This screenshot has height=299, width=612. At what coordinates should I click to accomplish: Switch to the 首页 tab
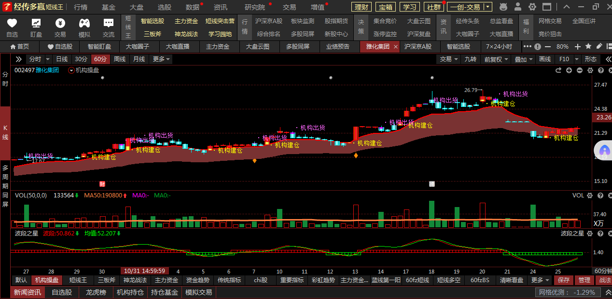[x=20, y=47]
